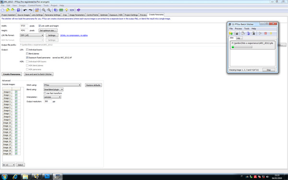
Task: Expand the Interpolator Lanczos dropdown
Action: pyautogui.click(x=52, y=97)
